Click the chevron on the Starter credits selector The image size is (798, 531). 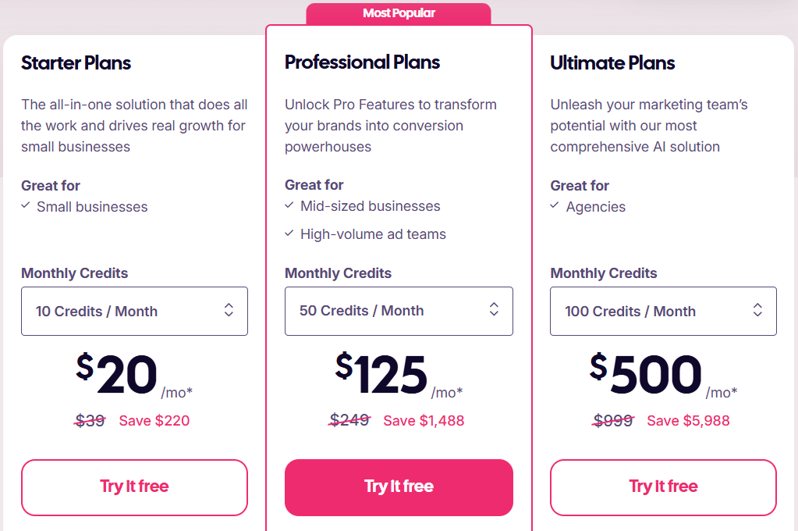(x=229, y=311)
